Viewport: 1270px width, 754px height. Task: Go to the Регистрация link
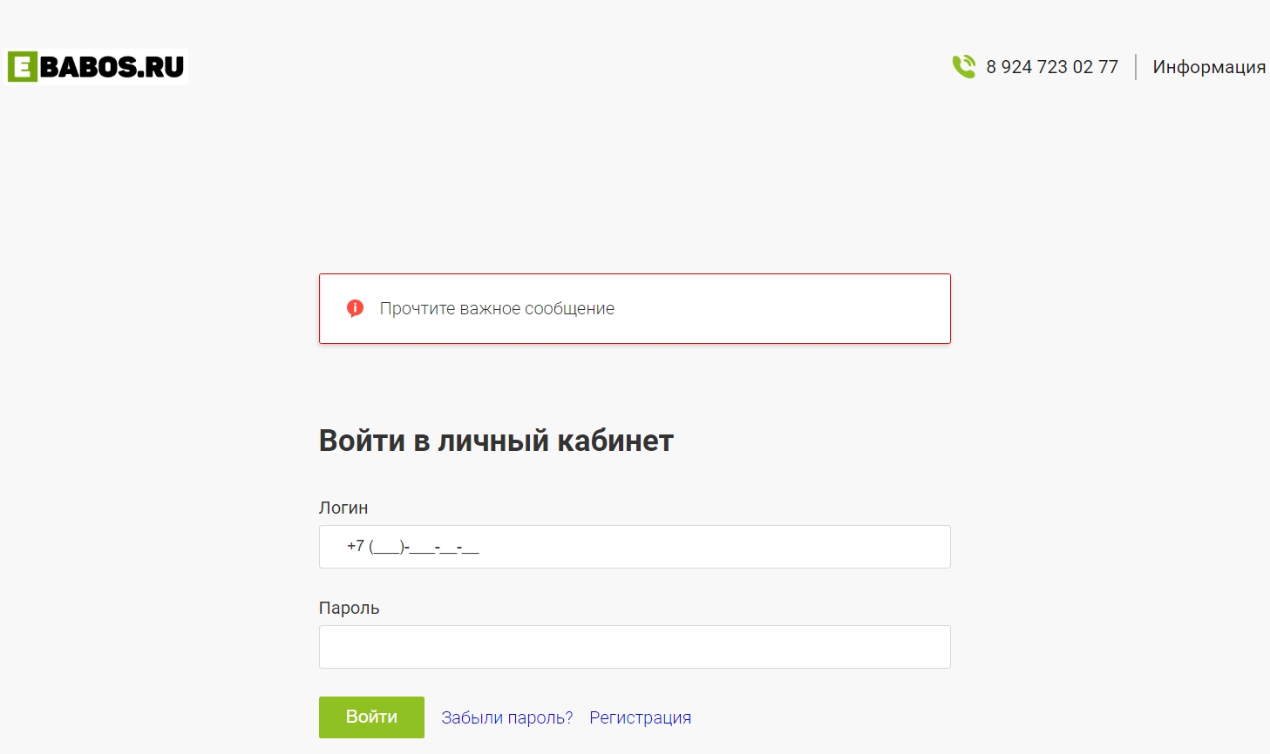pyautogui.click(x=640, y=717)
